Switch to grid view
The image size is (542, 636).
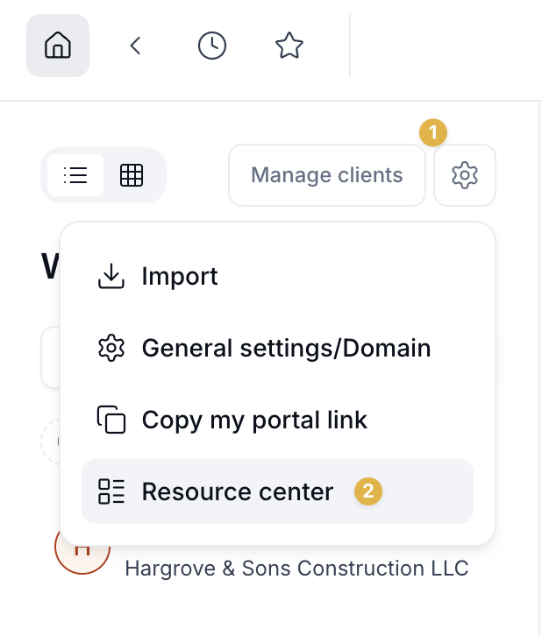point(132,175)
